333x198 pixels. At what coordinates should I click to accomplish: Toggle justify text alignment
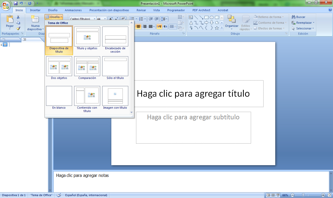tap(150, 27)
